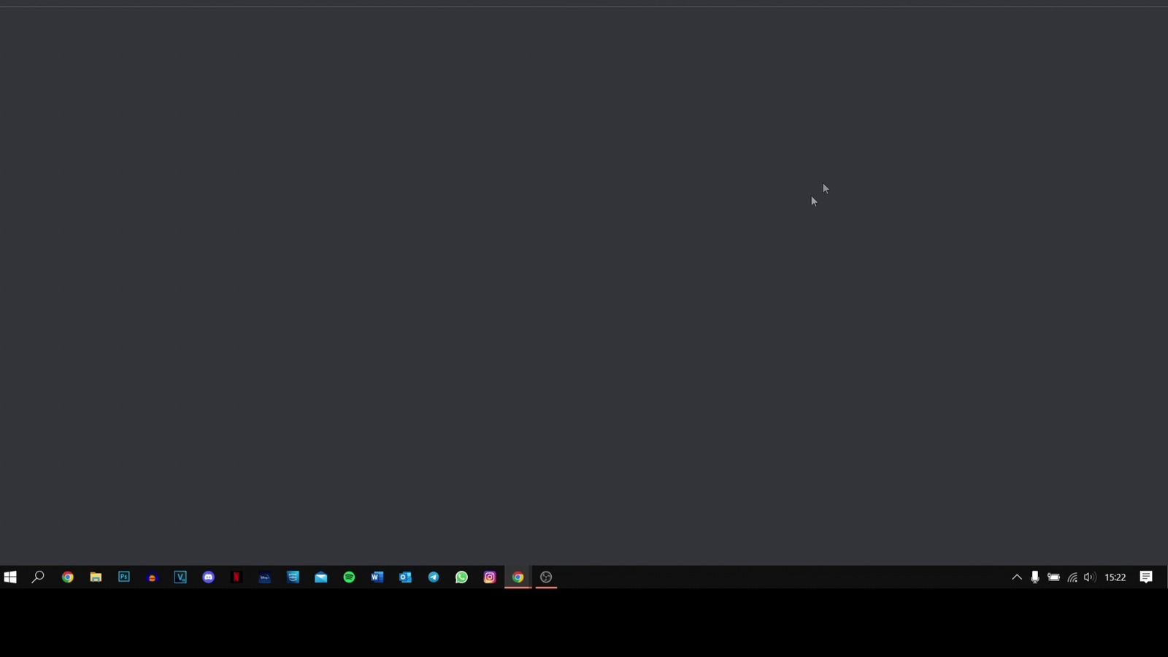Open Instagram from the taskbar
1168x657 pixels.
click(x=490, y=577)
